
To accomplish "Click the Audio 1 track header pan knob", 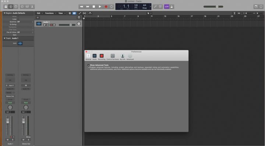I will click(79, 24).
